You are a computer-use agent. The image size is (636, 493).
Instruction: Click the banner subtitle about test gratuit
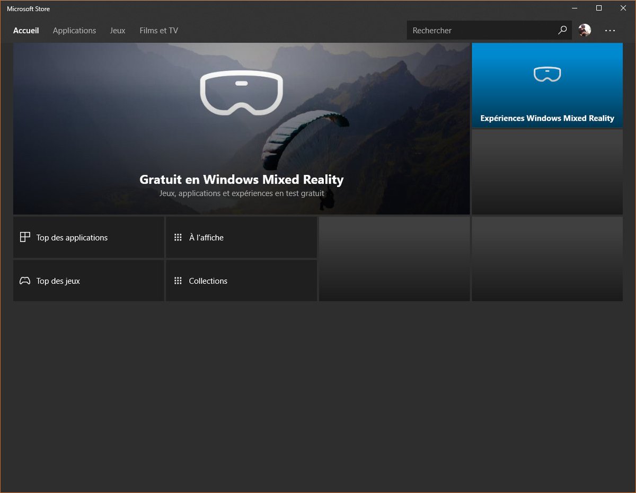(x=242, y=193)
